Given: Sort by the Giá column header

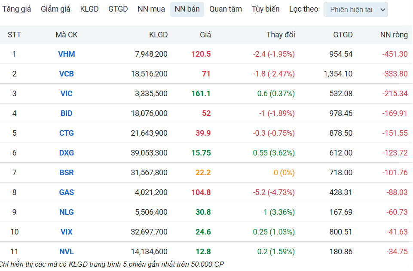Looking at the screenshot, I should pyautogui.click(x=205, y=35).
